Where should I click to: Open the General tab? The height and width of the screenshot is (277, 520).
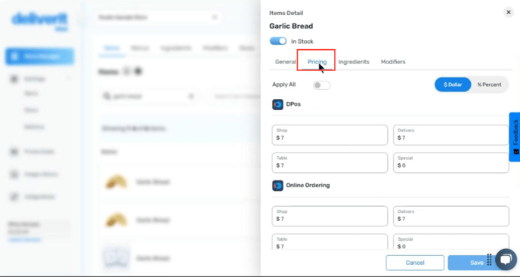286,62
